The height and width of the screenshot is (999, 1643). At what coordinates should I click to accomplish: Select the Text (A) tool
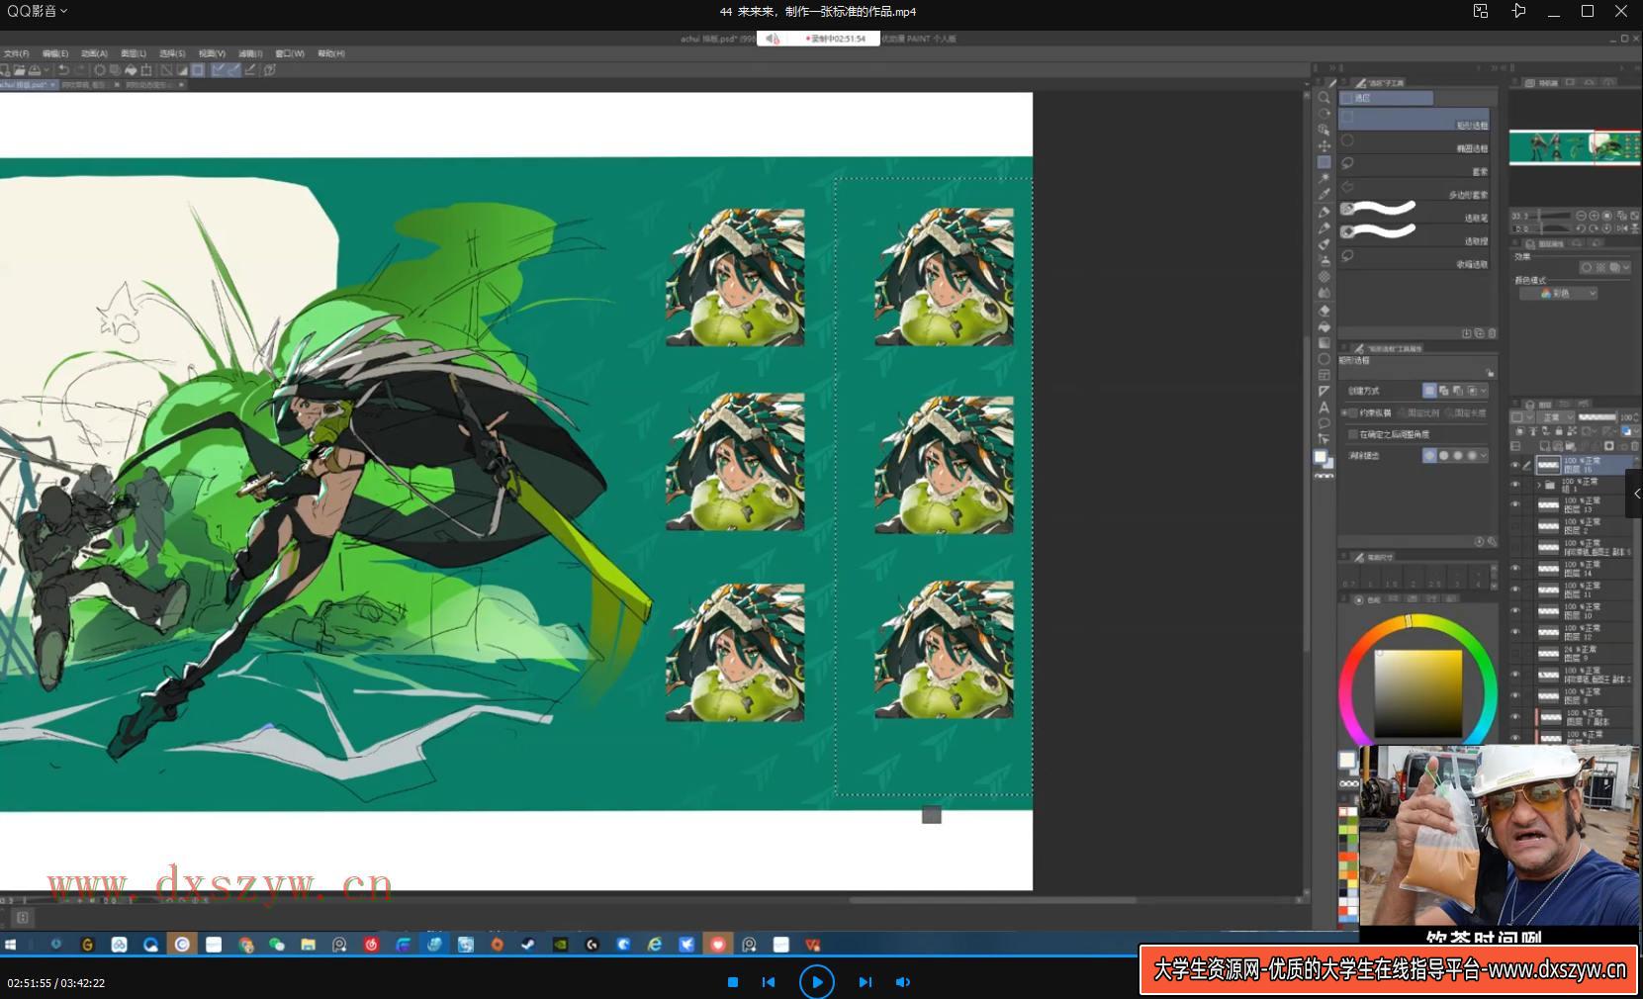coord(1324,408)
